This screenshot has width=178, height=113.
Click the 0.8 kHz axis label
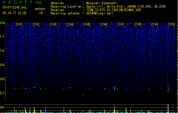3,79
